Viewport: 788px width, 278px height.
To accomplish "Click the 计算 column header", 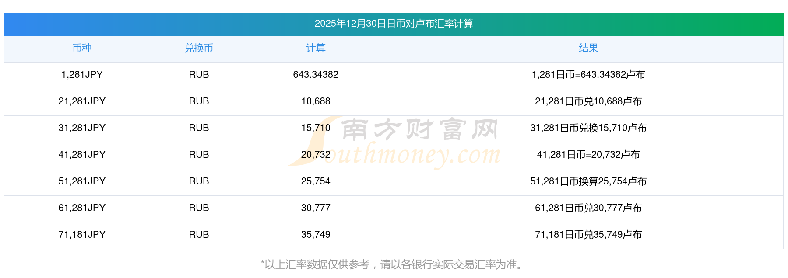I will [316, 48].
